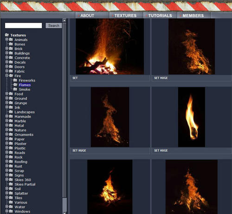Expand the Animals category

click(6, 39)
